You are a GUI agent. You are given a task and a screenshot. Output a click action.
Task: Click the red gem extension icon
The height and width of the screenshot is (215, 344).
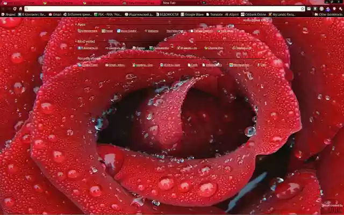(x=334, y=9)
